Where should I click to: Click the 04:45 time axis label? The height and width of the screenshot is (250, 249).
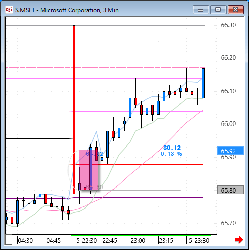(54, 241)
